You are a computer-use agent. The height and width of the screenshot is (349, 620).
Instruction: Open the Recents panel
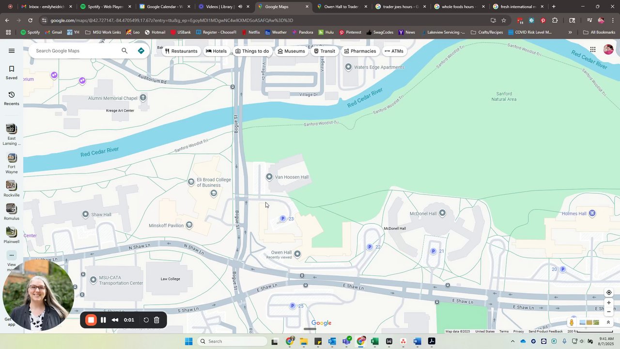(12, 98)
